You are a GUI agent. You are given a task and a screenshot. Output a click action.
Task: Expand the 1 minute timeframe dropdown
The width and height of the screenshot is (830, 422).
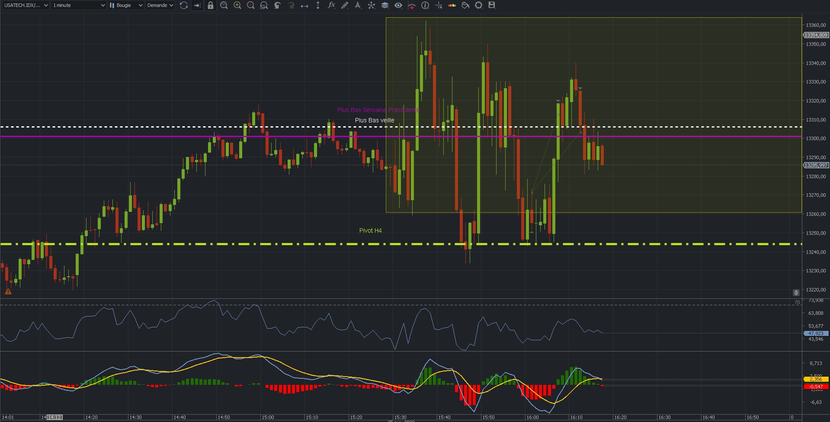pos(78,5)
